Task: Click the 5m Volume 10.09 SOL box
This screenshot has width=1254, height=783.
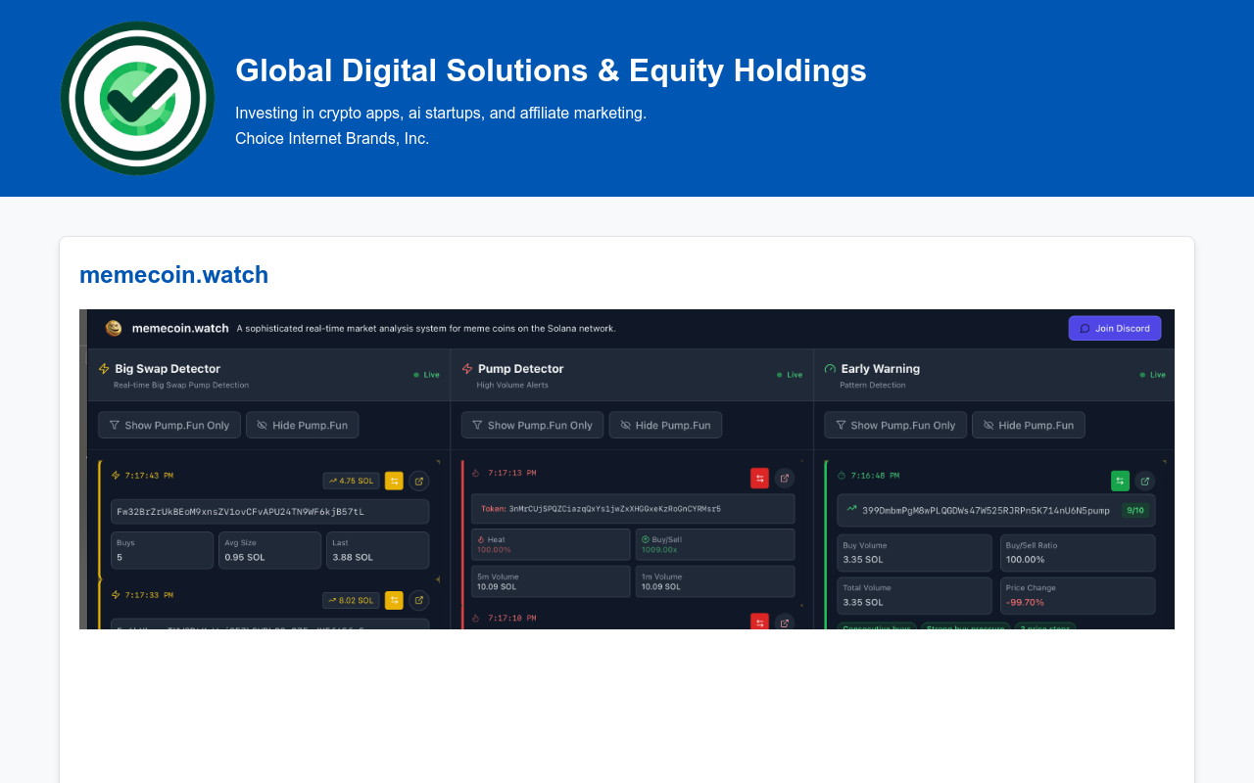Action: point(551,581)
